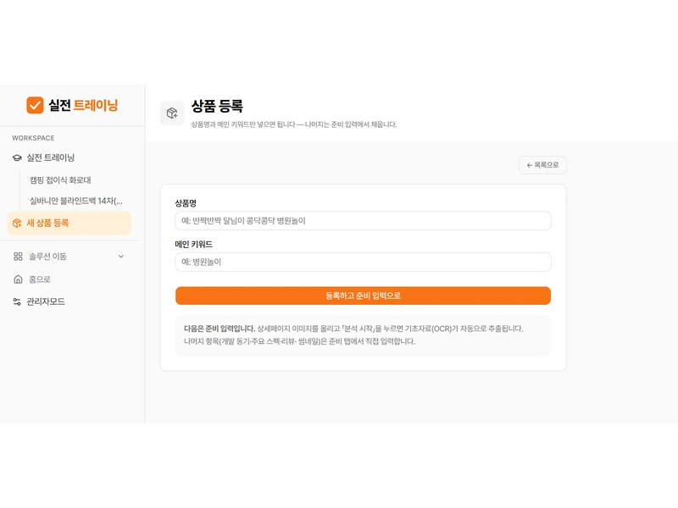
Task: Select the 새 상품 등록 menu item
Action: click(69, 223)
